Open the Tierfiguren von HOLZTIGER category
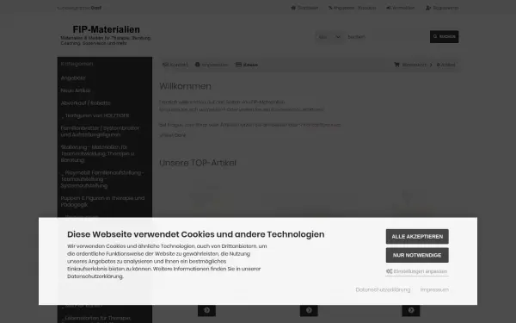Image resolution: width=516 pixels, height=323 pixels. pyautogui.click(x=95, y=115)
